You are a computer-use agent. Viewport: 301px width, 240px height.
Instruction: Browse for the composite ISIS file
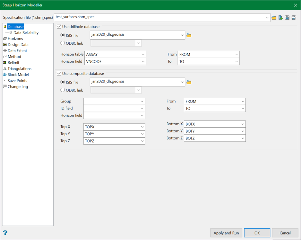pyautogui.click(x=189, y=83)
